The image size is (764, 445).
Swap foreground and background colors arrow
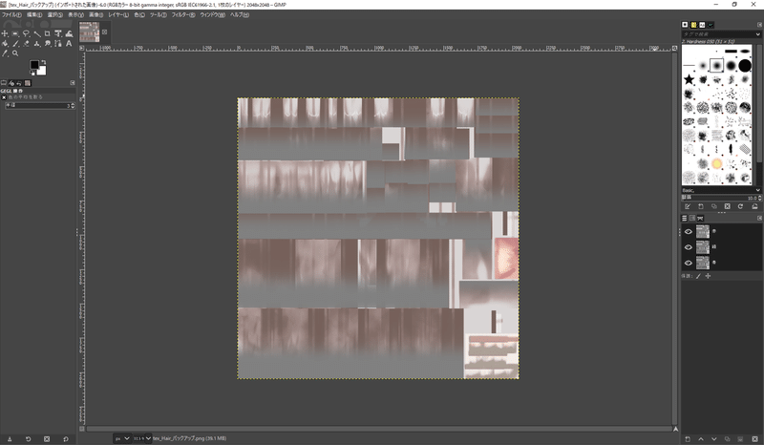43,62
